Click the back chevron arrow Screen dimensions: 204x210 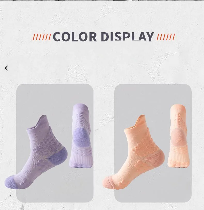coord(6,68)
